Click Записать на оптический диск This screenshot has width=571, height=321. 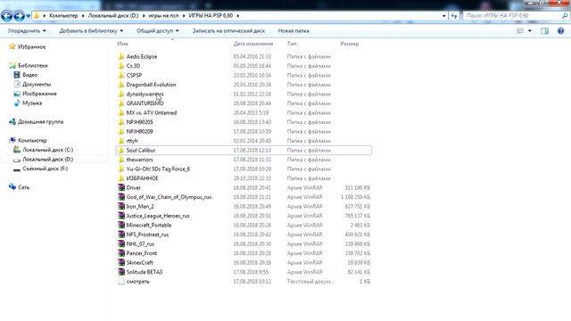click(228, 31)
